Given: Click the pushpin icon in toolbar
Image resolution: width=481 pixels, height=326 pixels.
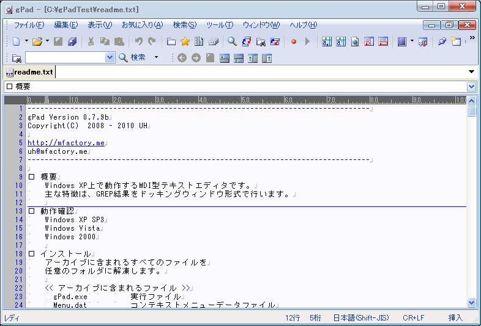Looking at the screenshot, I should 442,42.
